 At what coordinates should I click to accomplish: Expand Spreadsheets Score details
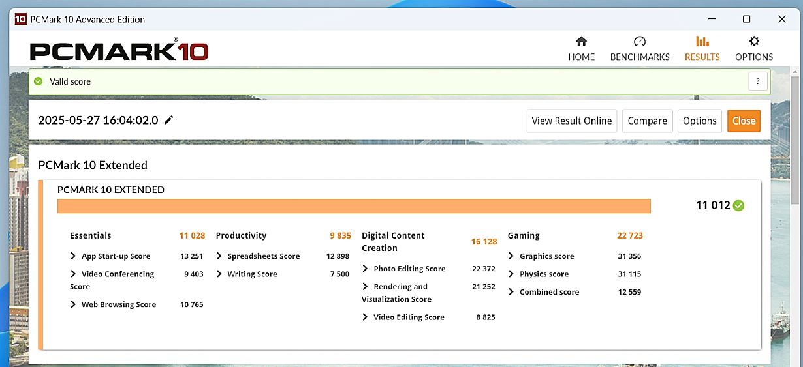(x=220, y=256)
